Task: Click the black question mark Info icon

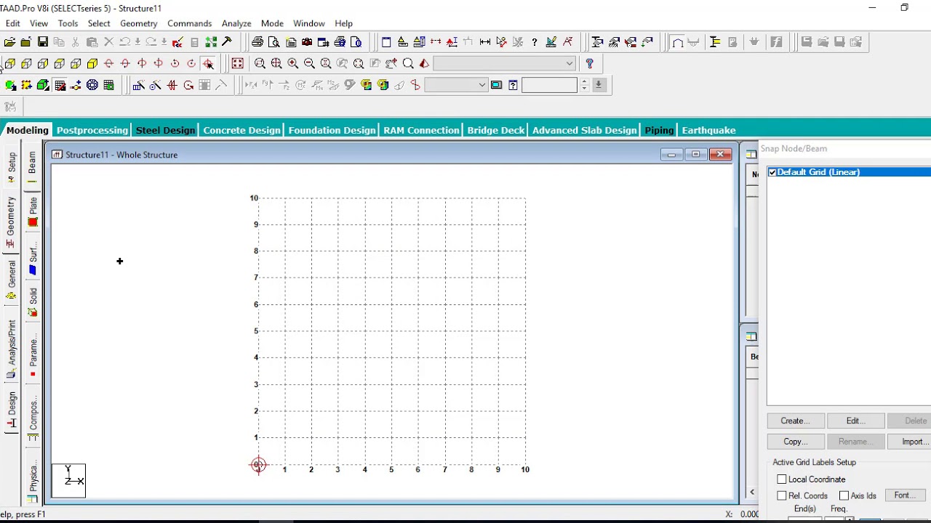Action: pos(535,42)
